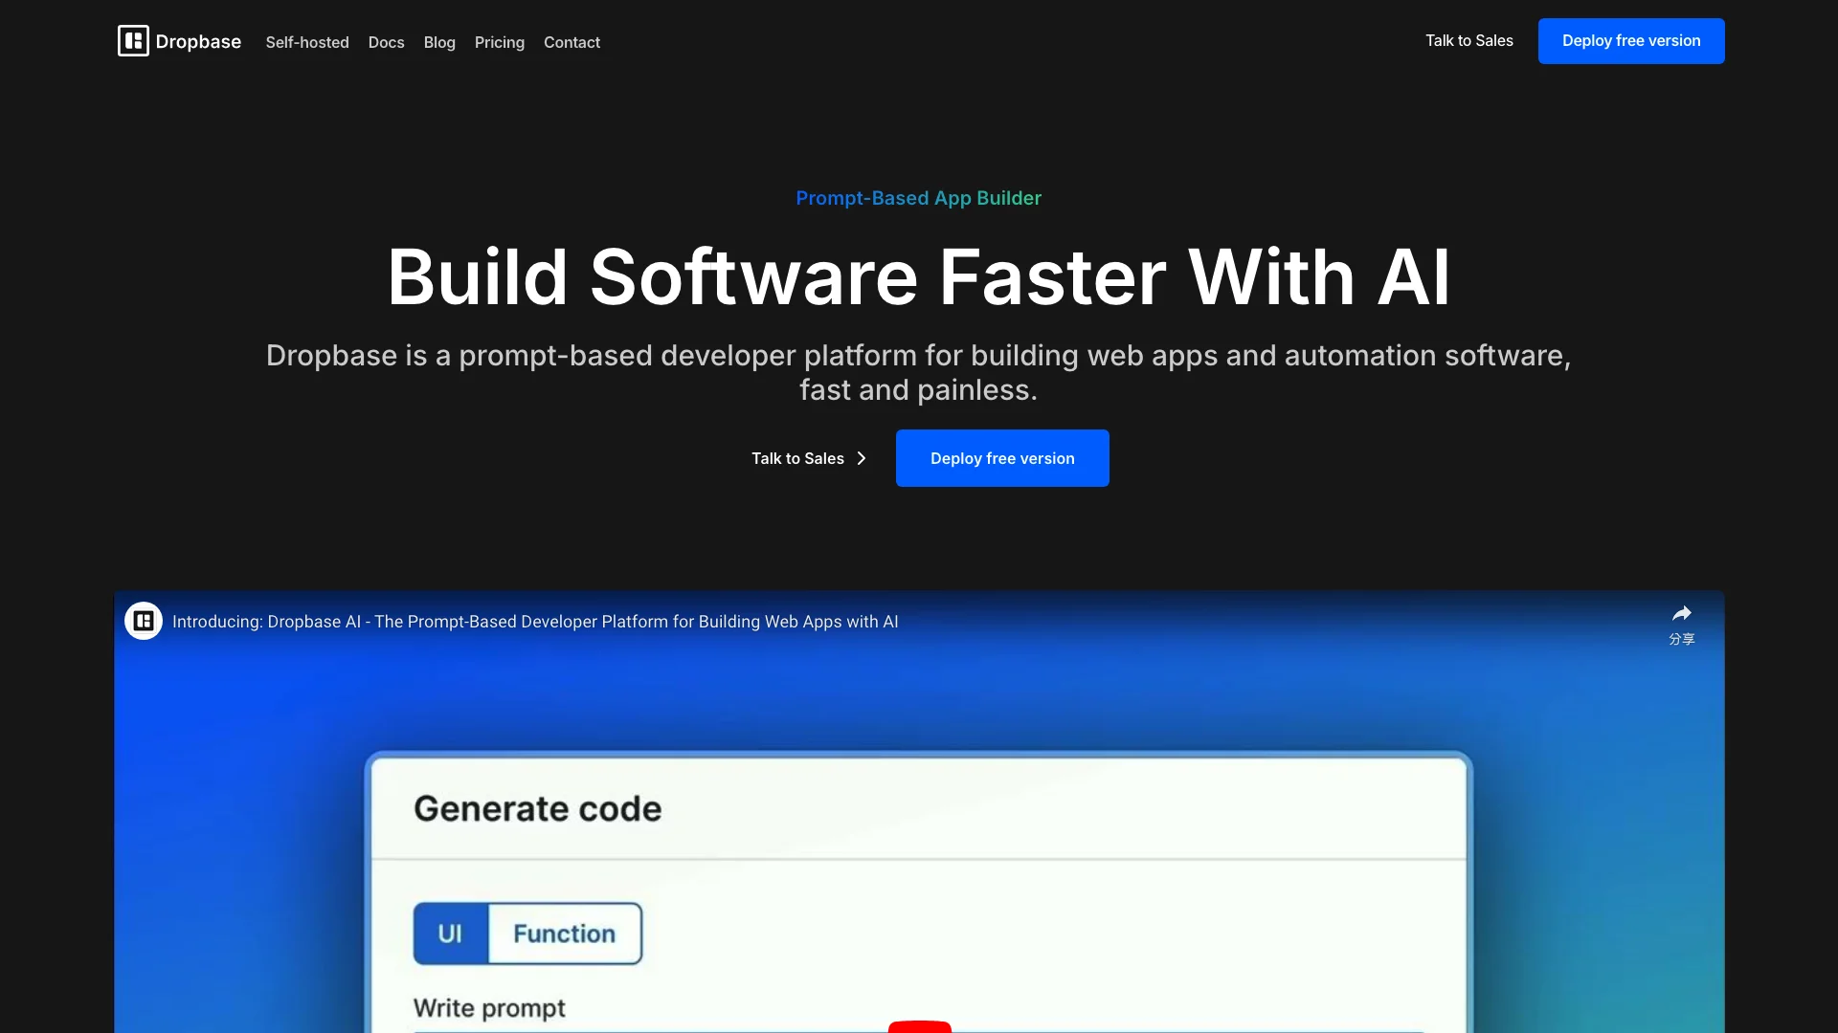This screenshot has width=1838, height=1033.
Task: Select the UI tab in video preview
Action: click(451, 934)
